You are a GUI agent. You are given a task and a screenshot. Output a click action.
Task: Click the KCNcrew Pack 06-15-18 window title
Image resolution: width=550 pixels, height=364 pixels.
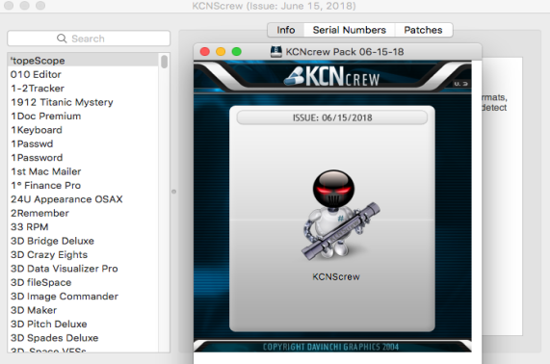pos(345,52)
